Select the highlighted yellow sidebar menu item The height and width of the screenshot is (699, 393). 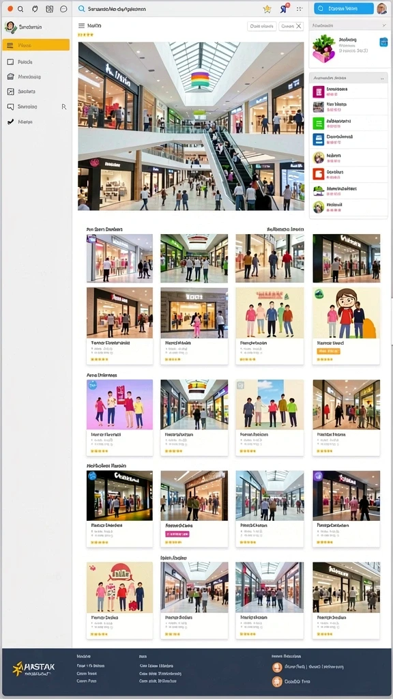point(35,44)
